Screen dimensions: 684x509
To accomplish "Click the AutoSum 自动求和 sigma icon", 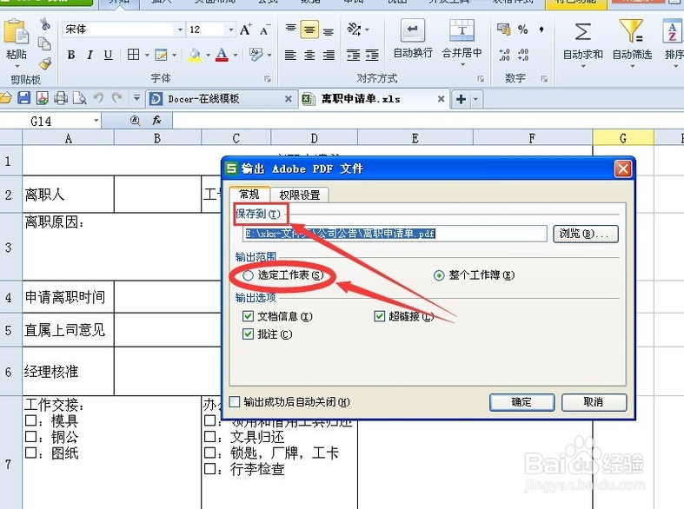I will 582,31.
